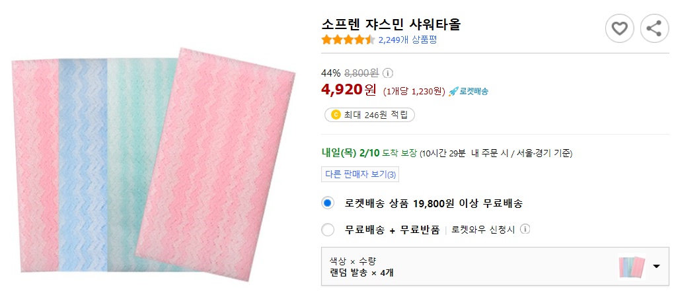
Task: Click the 내일(목) 2/10 도착 보장 text
Action: [369, 153]
